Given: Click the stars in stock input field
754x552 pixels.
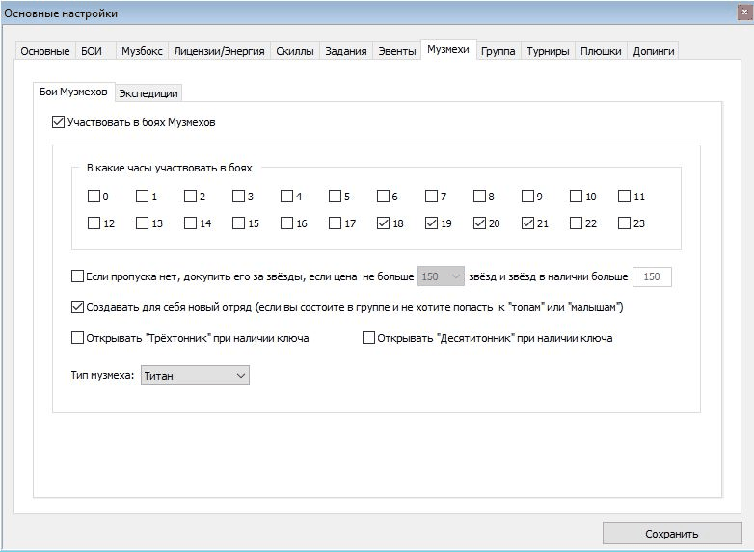Looking at the screenshot, I should [x=652, y=276].
